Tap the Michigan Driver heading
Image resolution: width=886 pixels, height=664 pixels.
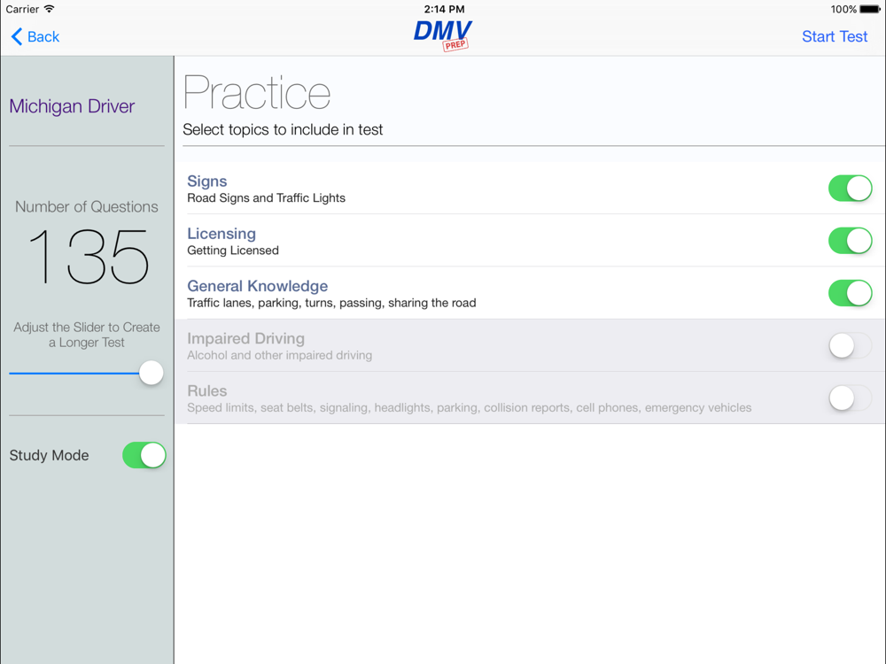pyautogui.click(x=72, y=107)
